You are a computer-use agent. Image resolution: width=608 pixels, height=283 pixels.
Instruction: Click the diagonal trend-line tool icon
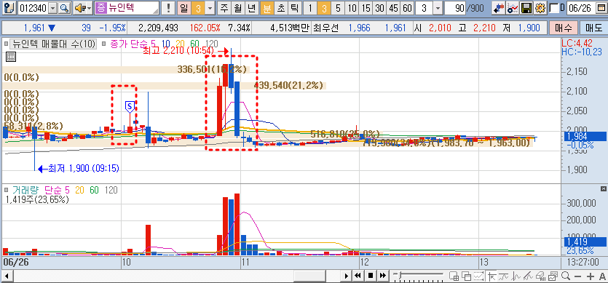[x=529, y=276]
